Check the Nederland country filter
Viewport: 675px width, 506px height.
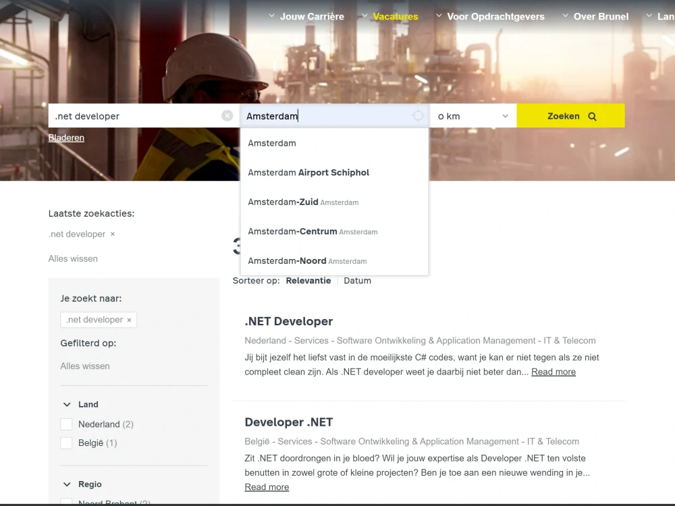coord(66,424)
